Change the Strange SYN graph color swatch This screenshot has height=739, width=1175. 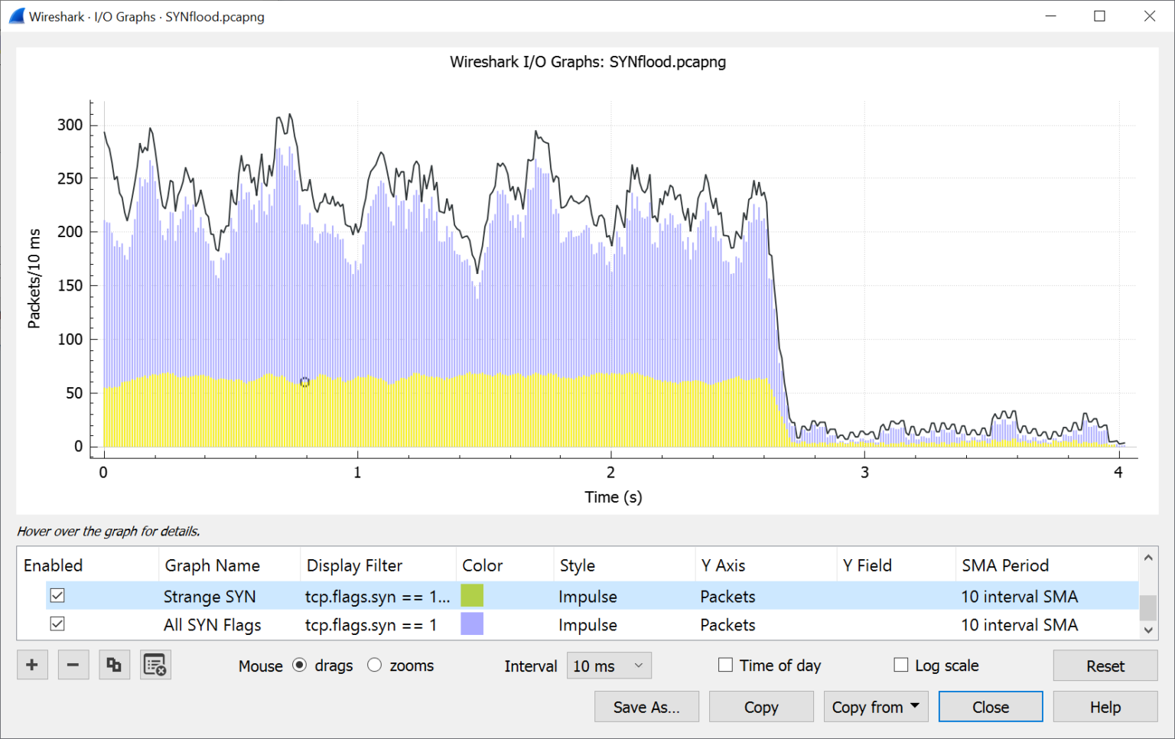click(471, 595)
